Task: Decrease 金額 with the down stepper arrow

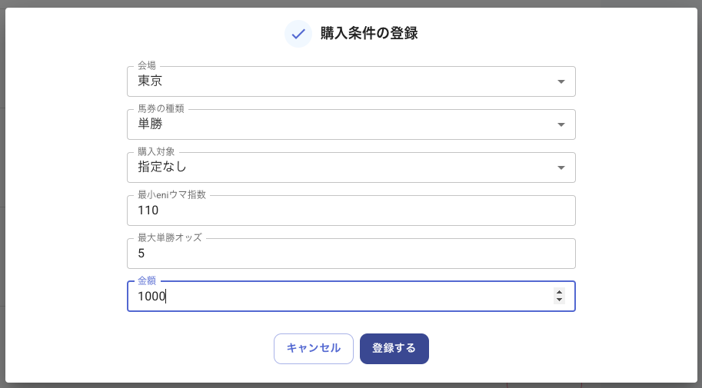Action: pyautogui.click(x=559, y=300)
